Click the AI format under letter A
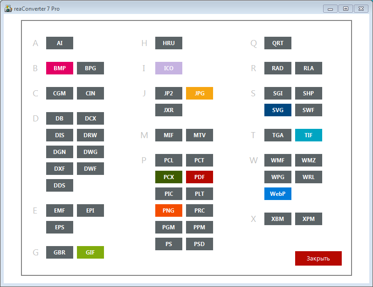The height and width of the screenshot is (287, 373). coord(59,43)
